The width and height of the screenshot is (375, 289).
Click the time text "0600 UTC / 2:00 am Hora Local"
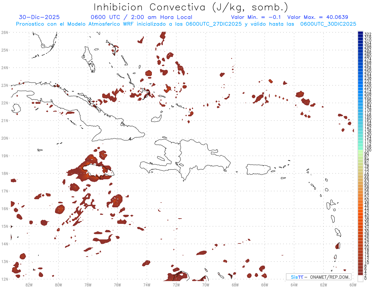pyautogui.click(x=141, y=17)
